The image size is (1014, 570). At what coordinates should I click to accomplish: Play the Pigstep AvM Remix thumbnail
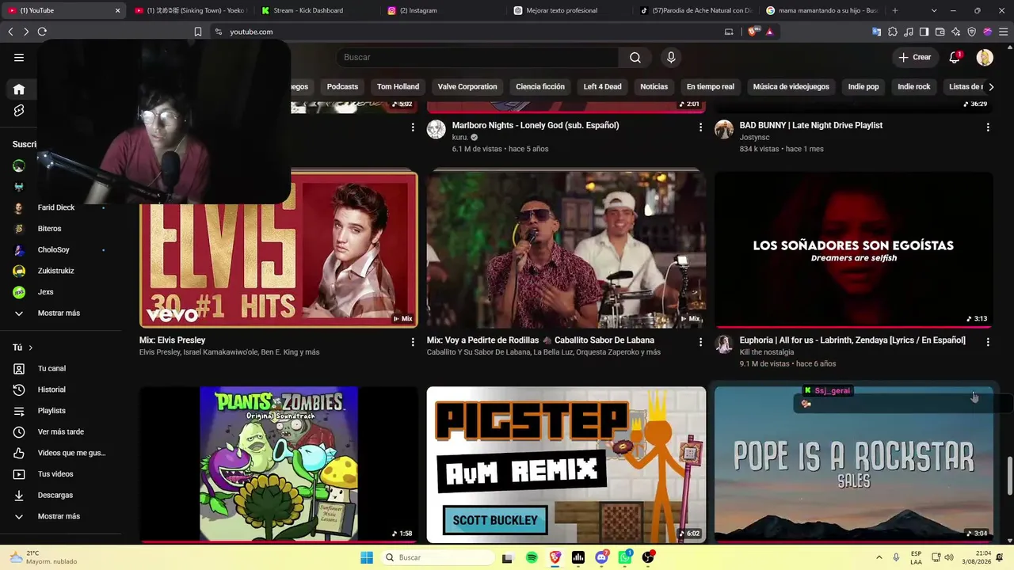click(x=566, y=465)
